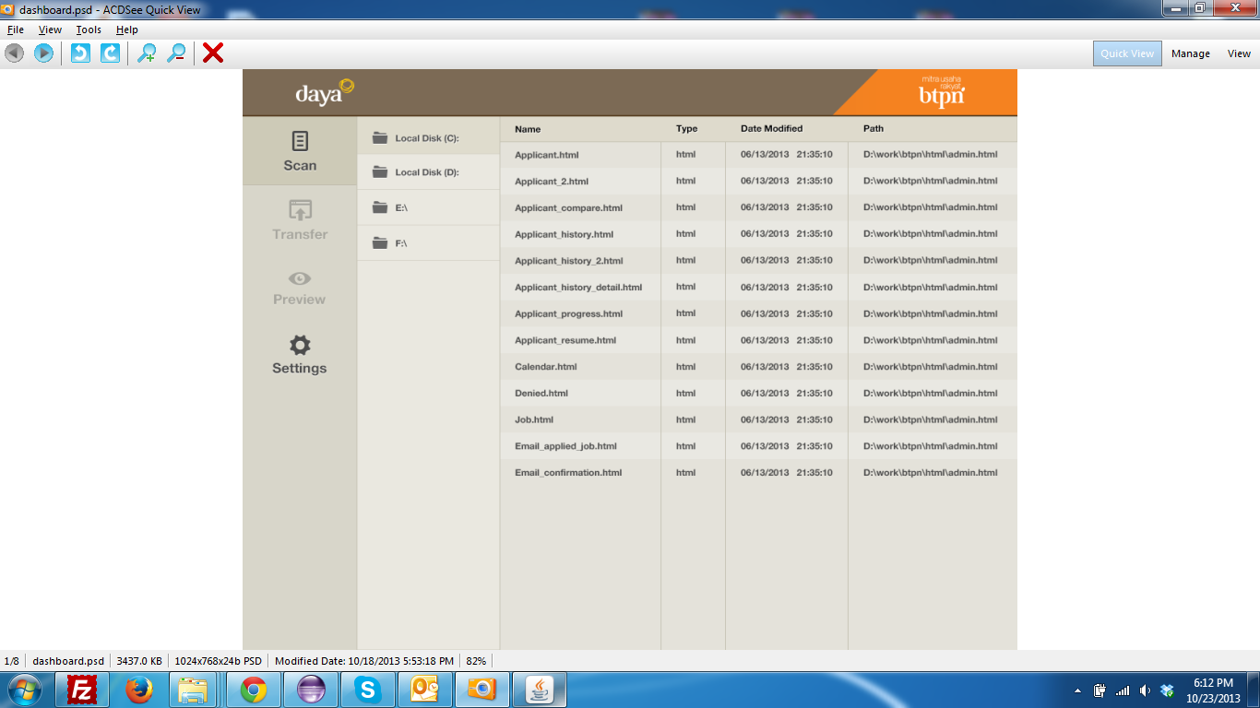Select the Email_confirmation.html file name

(568, 473)
